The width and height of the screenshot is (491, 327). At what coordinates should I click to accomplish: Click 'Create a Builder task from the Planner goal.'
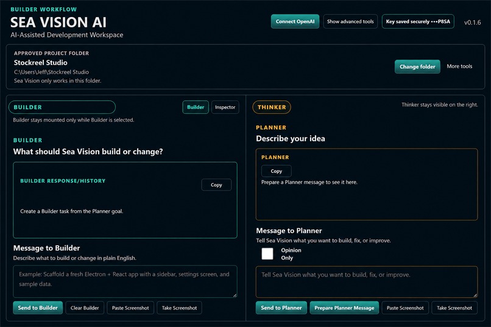(72, 211)
